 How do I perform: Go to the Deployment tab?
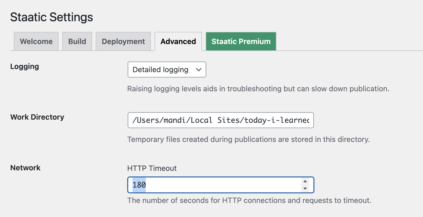123,41
